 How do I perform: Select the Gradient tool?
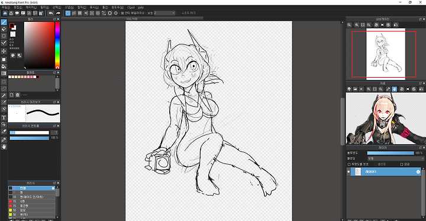[x=4, y=73]
